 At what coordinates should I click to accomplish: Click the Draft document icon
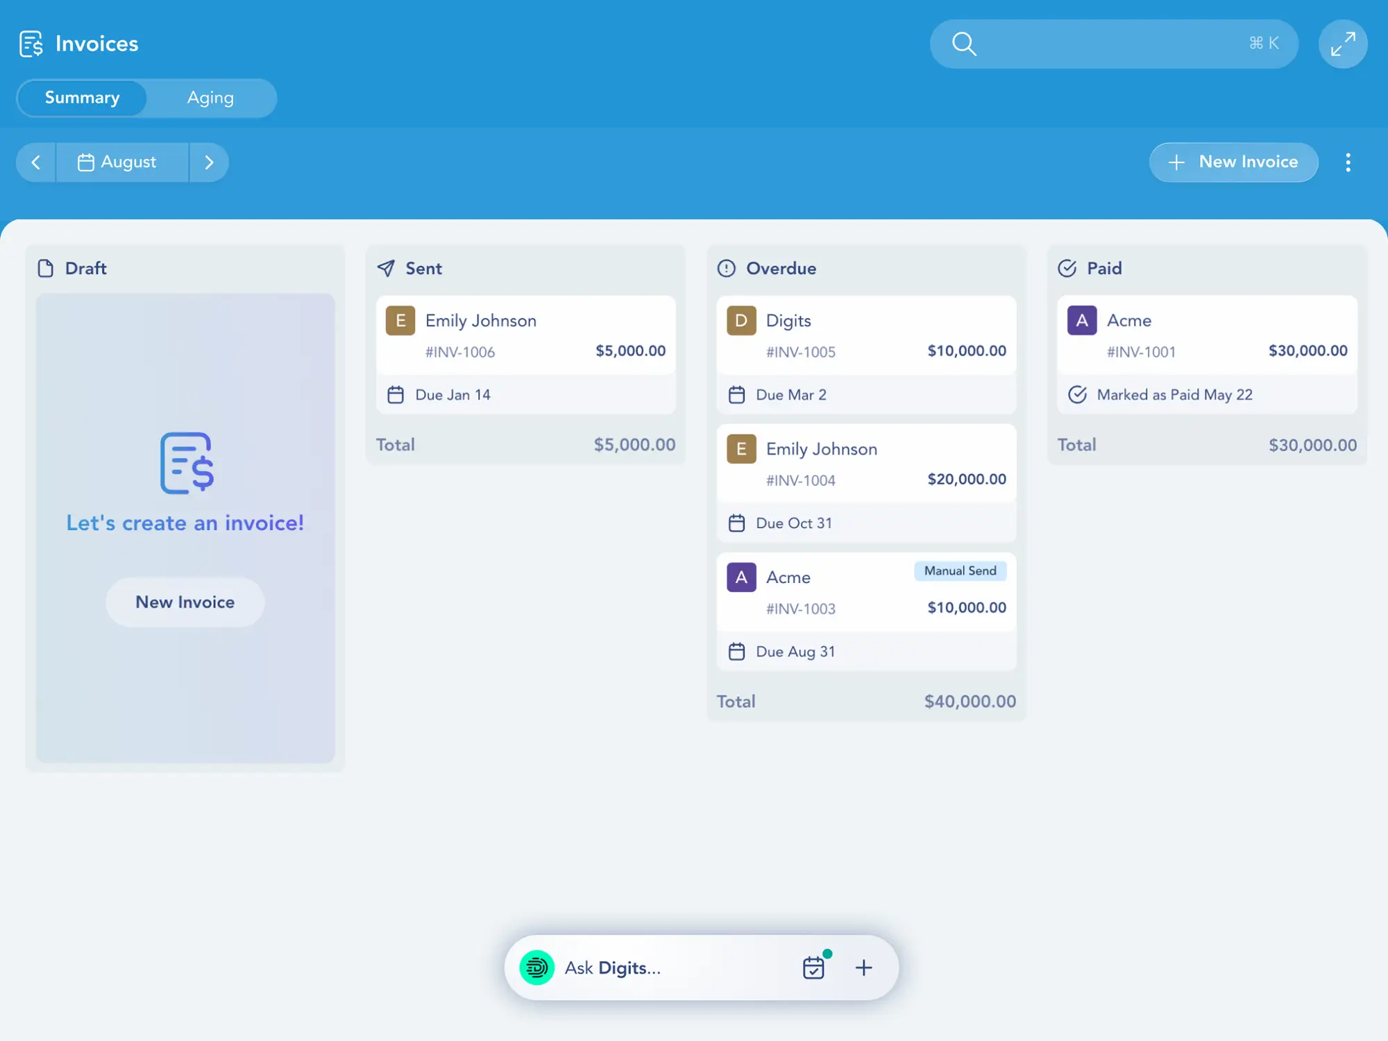45,268
